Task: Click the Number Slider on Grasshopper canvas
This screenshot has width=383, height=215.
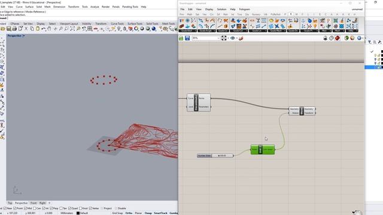Action: [215, 155]
